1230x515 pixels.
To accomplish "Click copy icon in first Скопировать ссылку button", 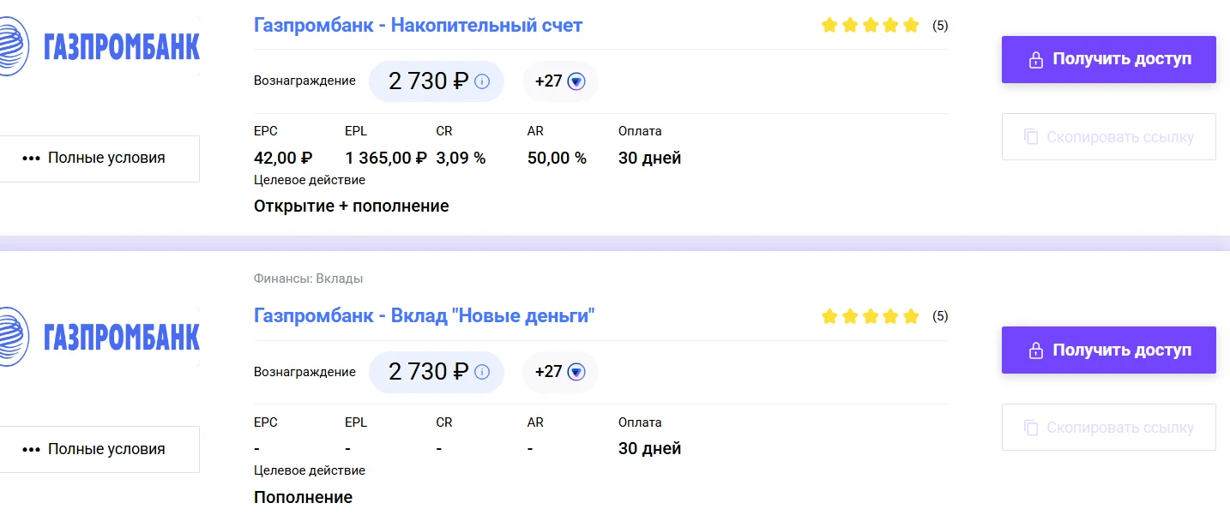I will coord(1030,137).
